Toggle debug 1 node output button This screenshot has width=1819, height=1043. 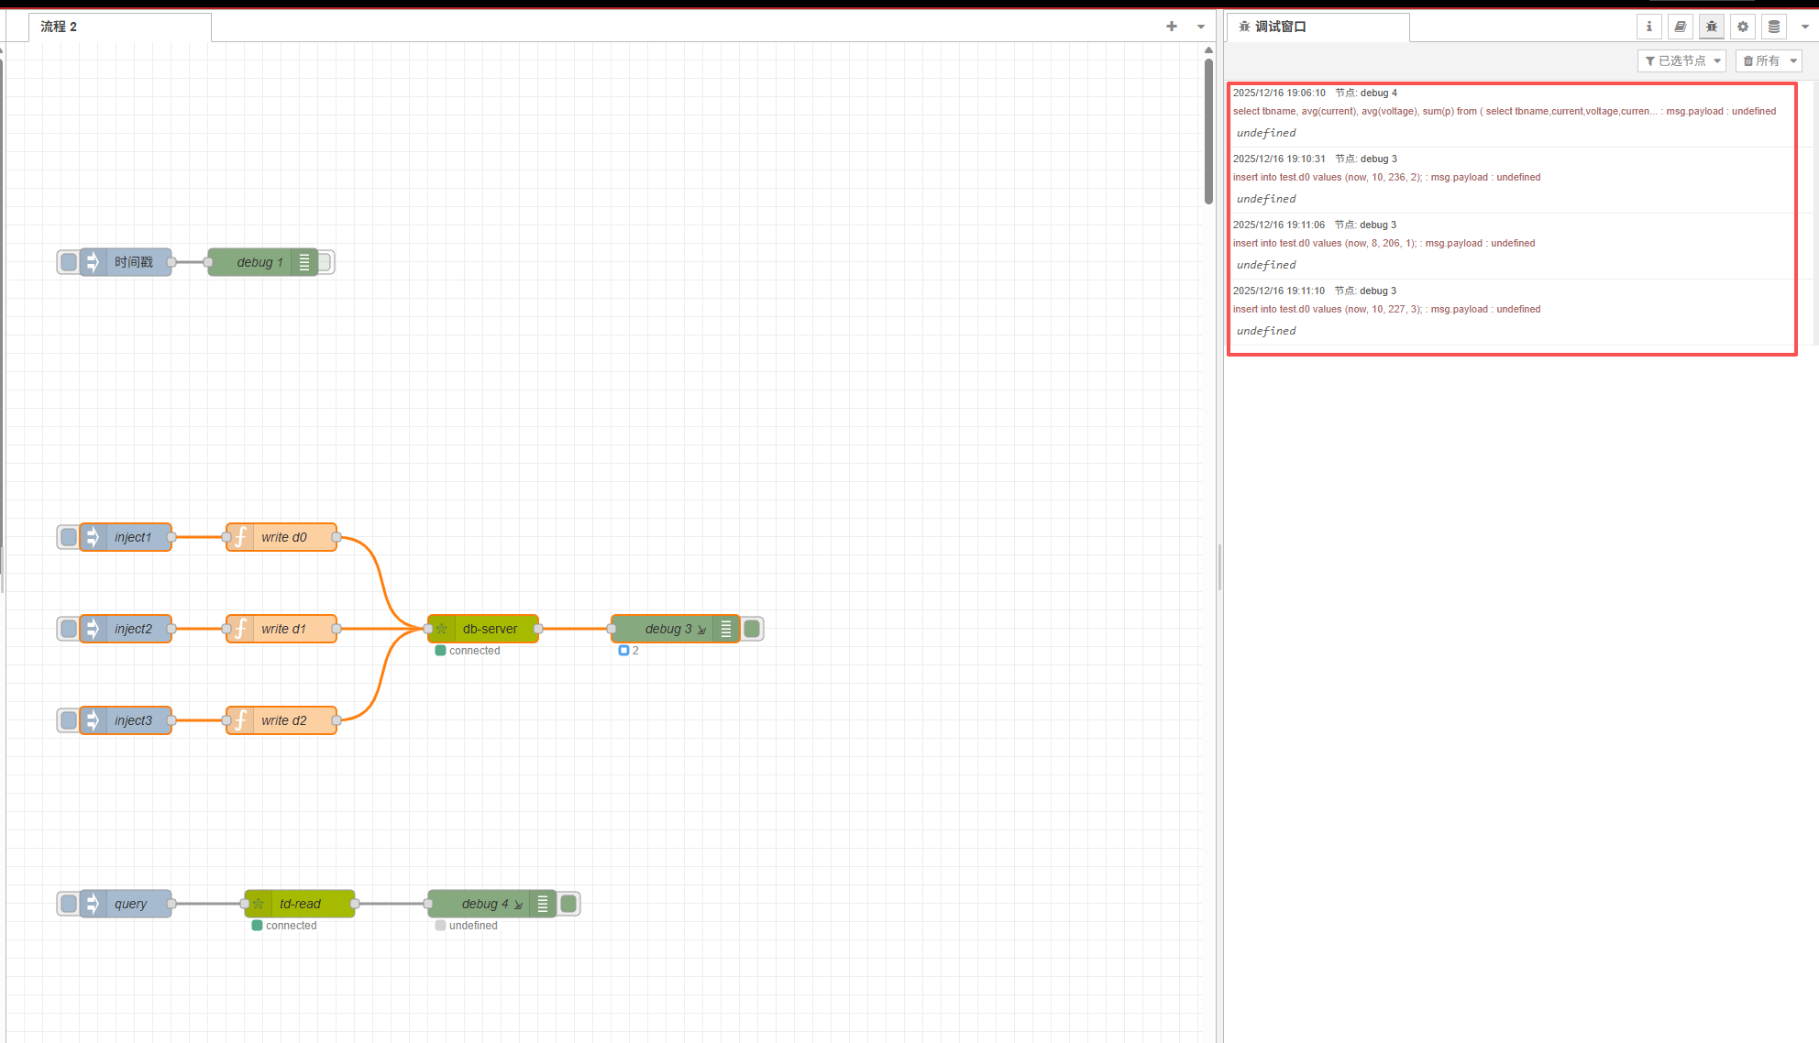325,262
